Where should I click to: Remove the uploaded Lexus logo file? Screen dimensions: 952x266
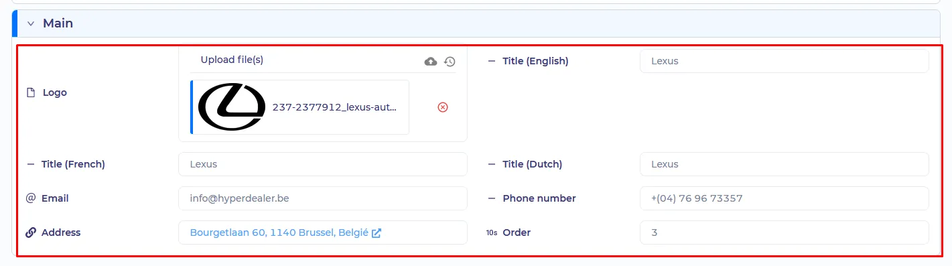tap(443, 107)
